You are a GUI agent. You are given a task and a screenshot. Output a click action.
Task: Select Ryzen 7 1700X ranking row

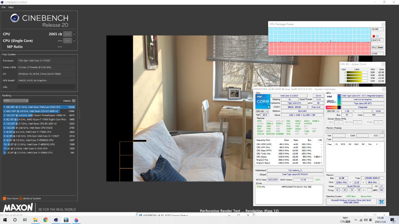pos(39,120)
